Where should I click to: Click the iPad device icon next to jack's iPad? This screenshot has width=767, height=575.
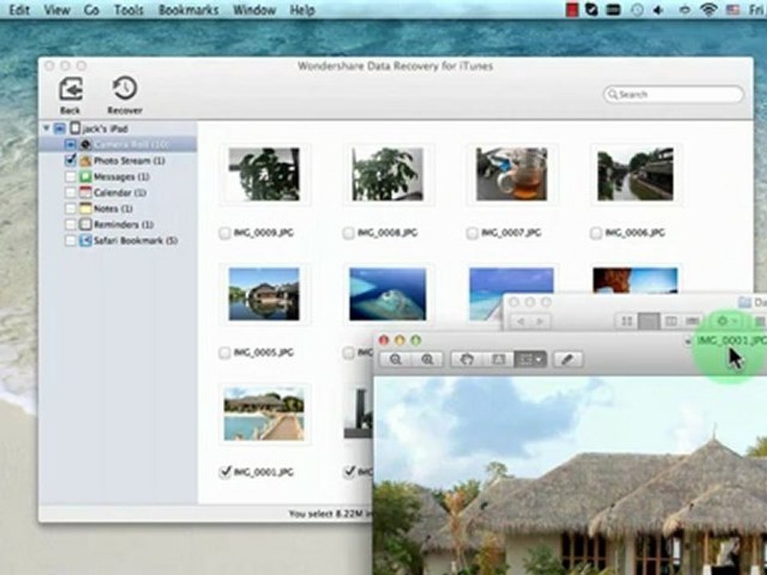(x=75, y=129)
